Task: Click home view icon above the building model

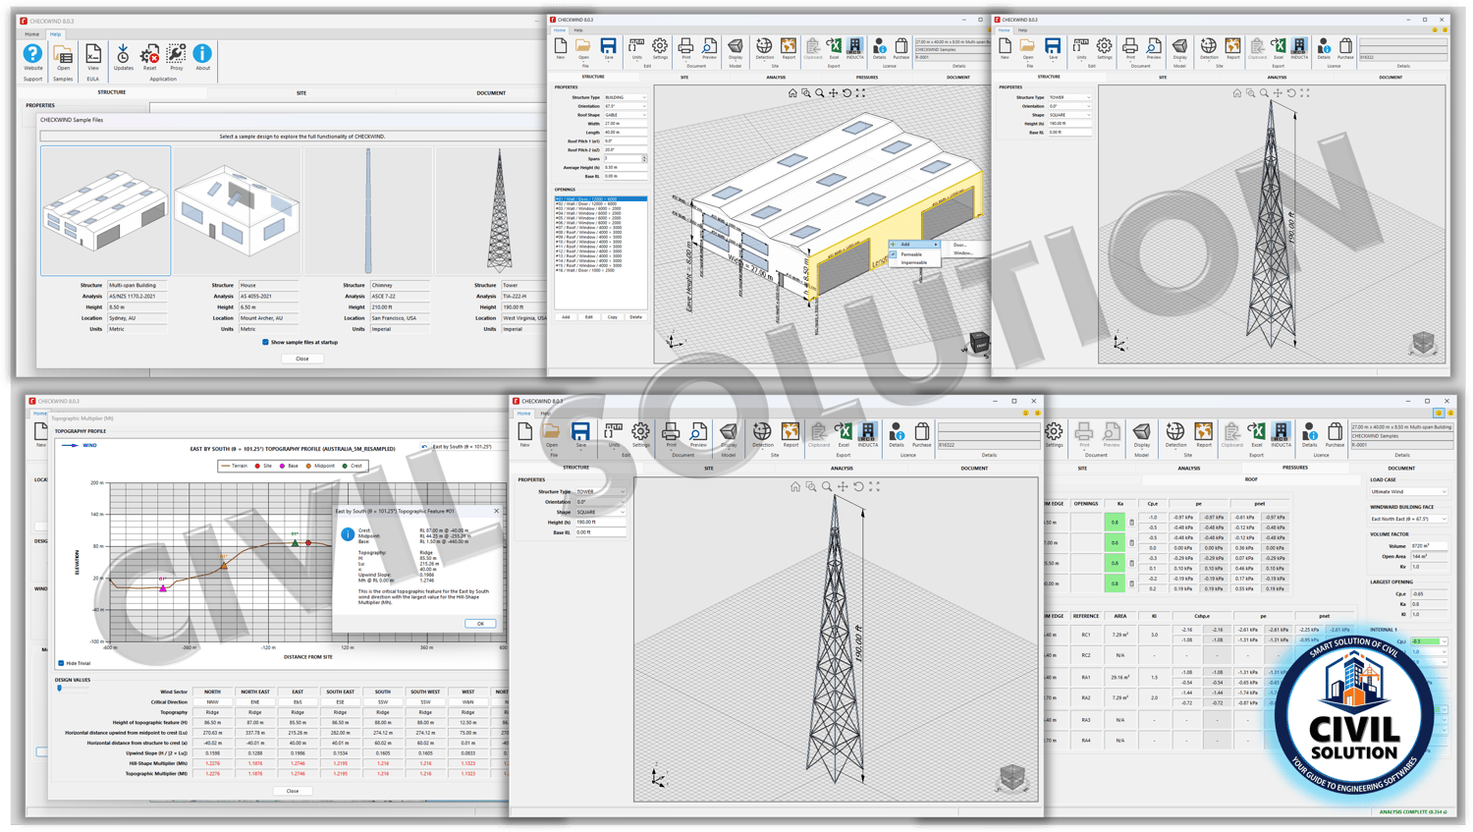Action: pyautogui.click(x=792, y=93)
